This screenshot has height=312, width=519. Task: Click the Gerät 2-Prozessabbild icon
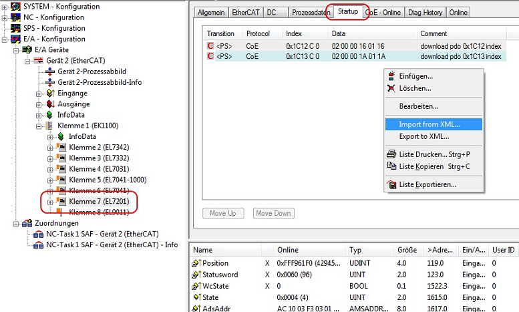50,71
